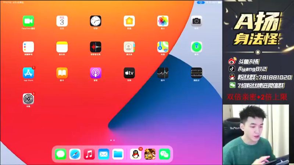This screenshot has height=165, width=294.
Task: Click the 7级粉丝牌进微信群 text
Action: click(261, 85)
